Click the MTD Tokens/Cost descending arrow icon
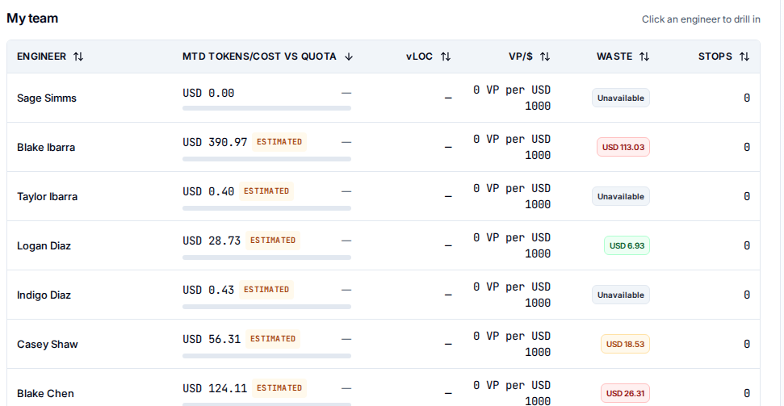 pyautogui.click(x=349, y=57)
